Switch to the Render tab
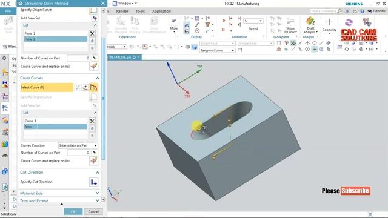Viewport: 388px width, 218px height. (122, 11)
